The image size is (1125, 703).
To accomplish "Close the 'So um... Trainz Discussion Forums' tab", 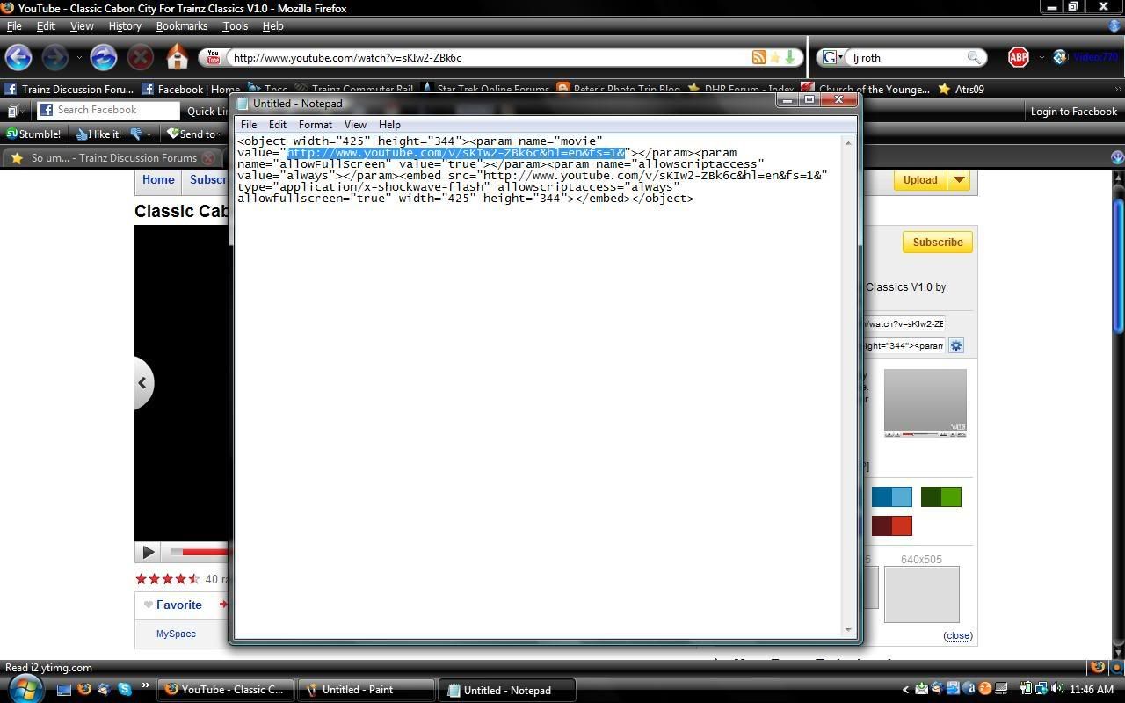I will (208, 158).
